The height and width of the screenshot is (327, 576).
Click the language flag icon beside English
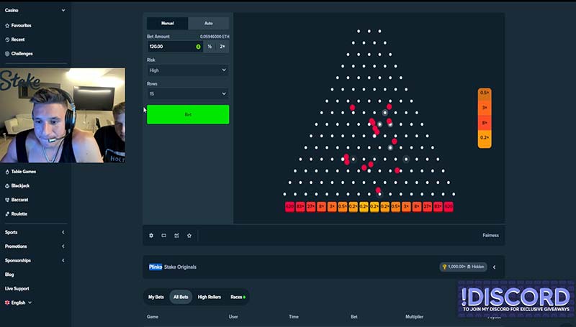tap(7, 303)
